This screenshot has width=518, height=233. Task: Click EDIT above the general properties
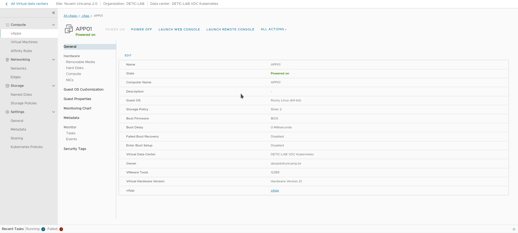coord(128,56)
